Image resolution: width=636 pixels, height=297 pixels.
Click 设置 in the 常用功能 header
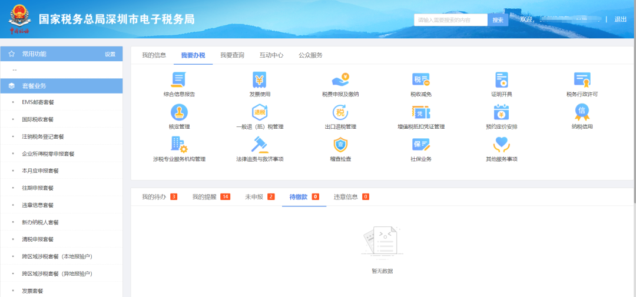[x=110, y=54]
